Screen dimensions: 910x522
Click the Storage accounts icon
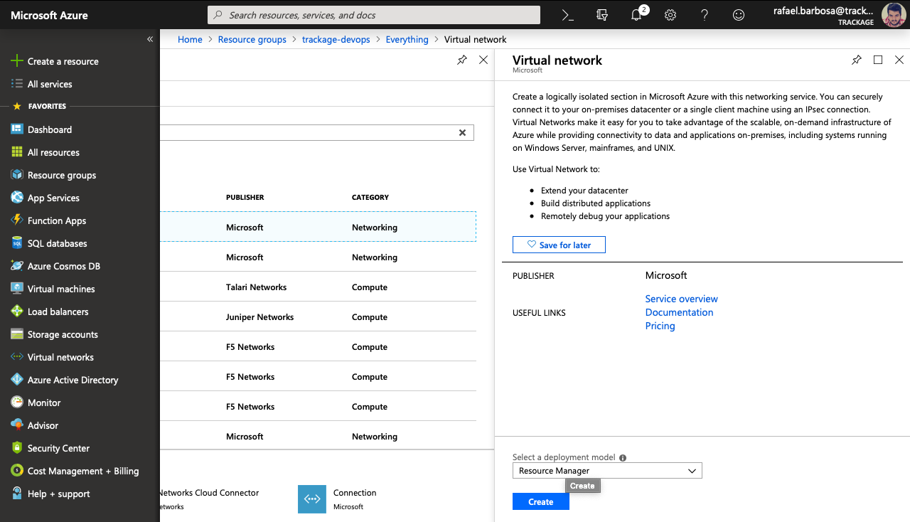coord(16,334)
